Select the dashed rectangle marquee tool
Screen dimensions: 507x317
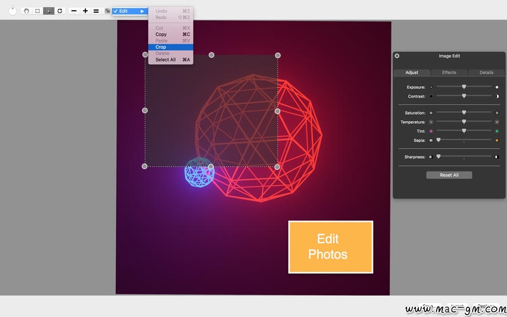pos(37,11)
